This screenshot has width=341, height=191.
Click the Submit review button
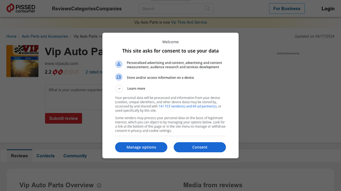pos(64,118)
